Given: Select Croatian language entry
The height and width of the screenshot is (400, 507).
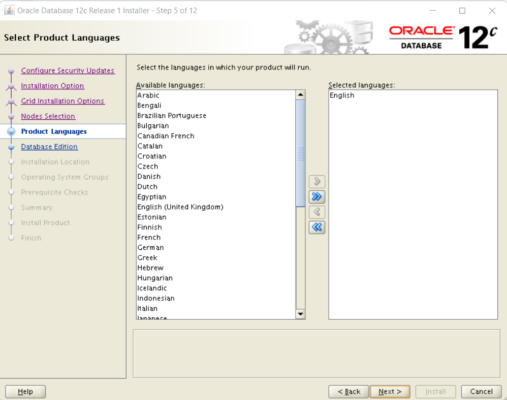Looking at the screenshot, I should (x=216, y=156).
